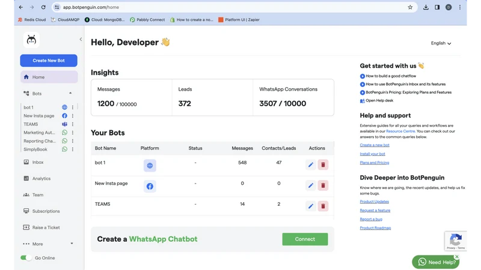Open TEAMS kebab menu in sidebar
Viewport: 481px width, 270px height.
(73, 124)
